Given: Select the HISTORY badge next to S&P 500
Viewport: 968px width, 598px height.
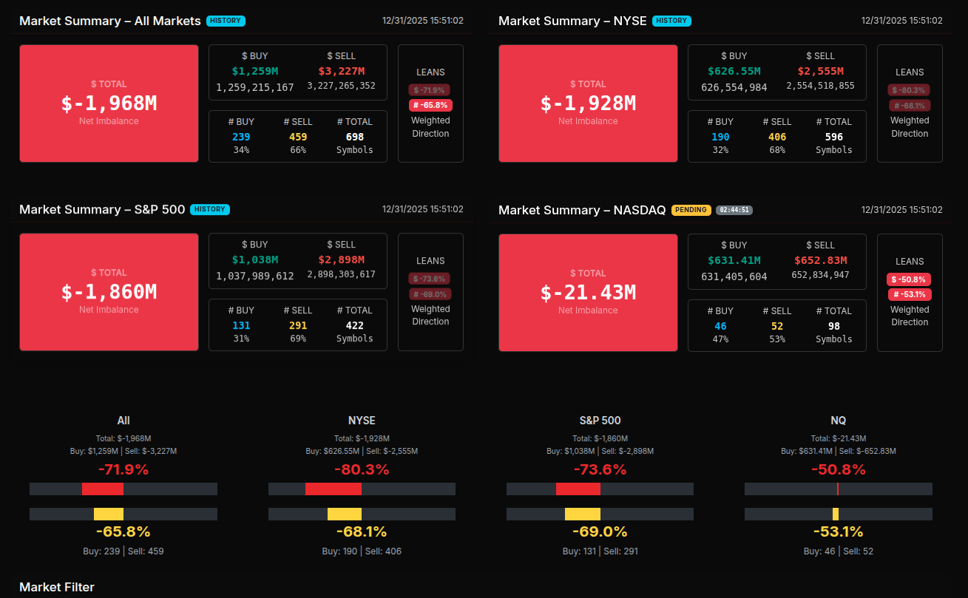Looking at the screenshot, I should pos(210,209).
